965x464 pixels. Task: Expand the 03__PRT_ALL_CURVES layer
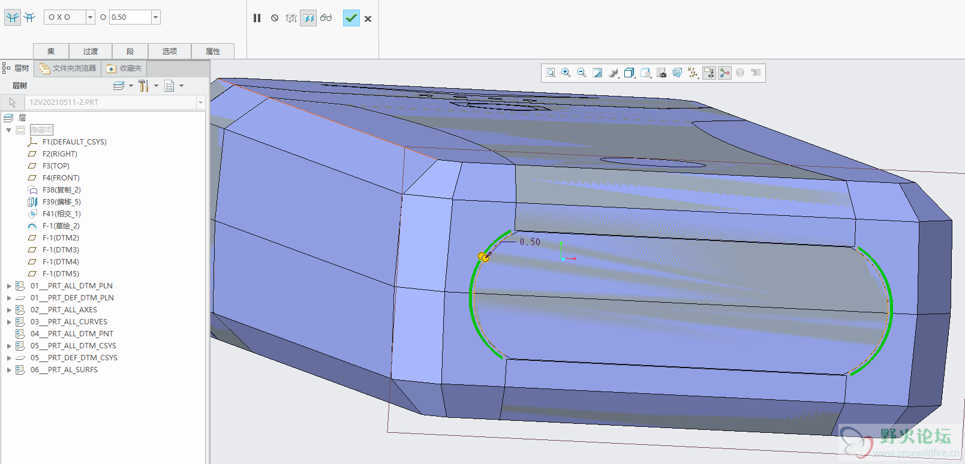pos(9,322)
